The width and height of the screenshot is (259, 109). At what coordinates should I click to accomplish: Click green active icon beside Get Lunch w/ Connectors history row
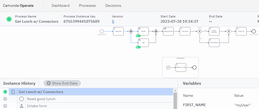[x=5, y=92]
